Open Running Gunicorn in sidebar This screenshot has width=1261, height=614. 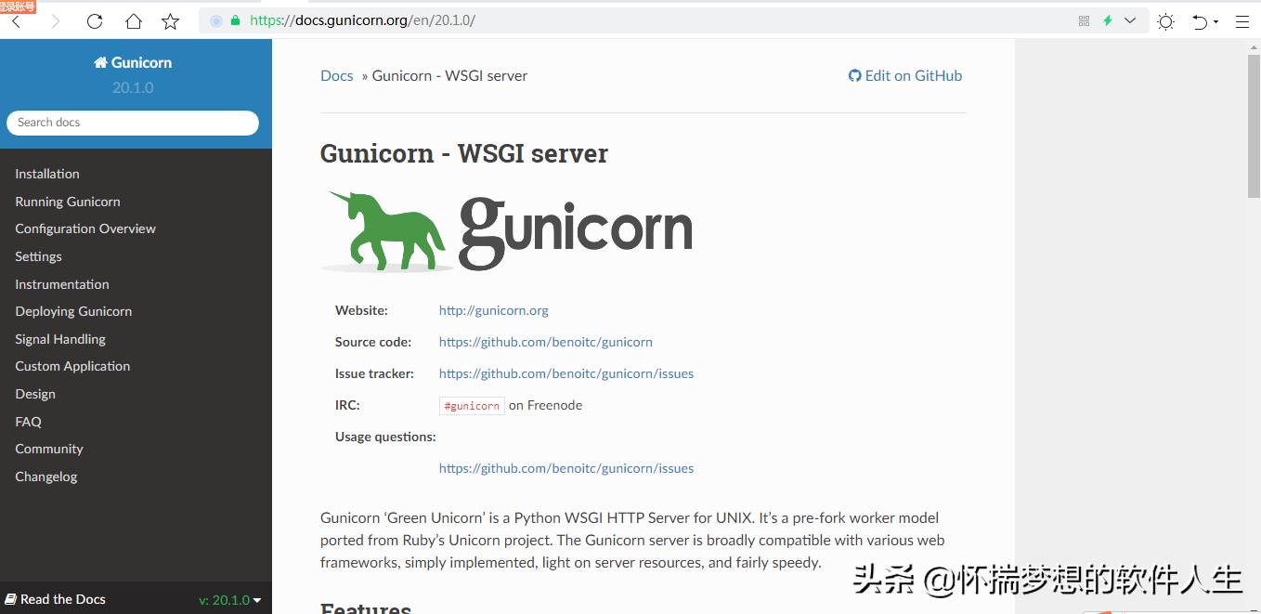click(x=68, y=202)
